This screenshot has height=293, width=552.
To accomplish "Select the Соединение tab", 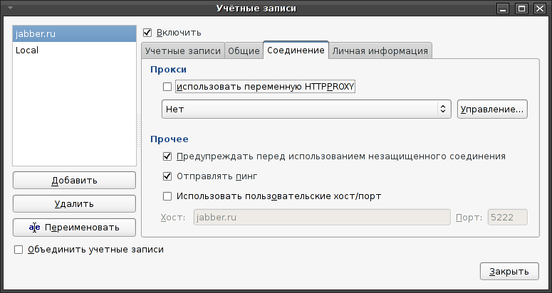I will 296,50.
